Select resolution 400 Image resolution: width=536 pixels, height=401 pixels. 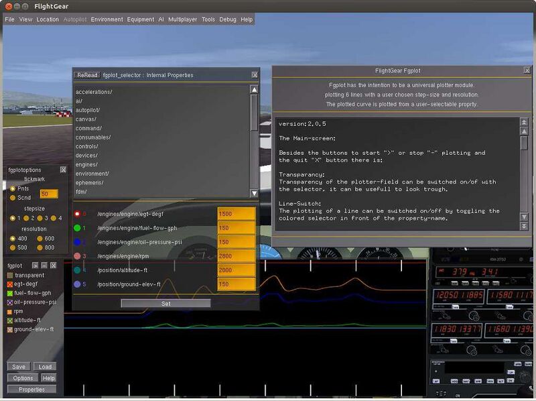[13, 239]
